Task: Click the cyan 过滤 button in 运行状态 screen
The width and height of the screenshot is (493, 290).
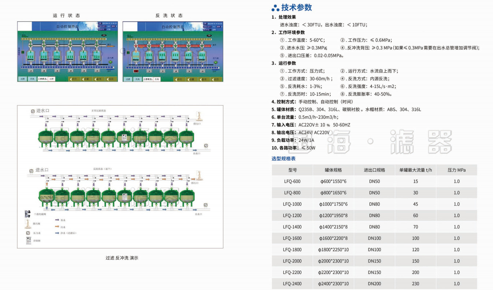Action: tap(23, 79)
